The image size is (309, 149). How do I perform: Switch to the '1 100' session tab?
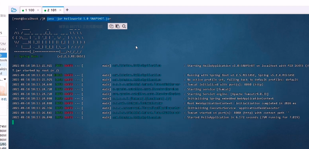pos(31,10)
